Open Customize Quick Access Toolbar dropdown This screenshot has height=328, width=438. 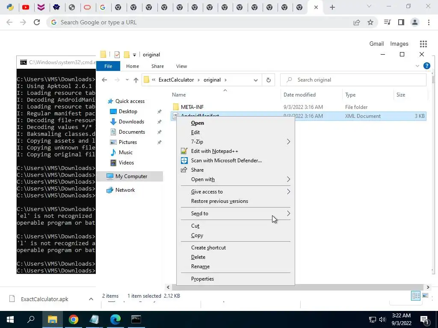coord(134,55)
